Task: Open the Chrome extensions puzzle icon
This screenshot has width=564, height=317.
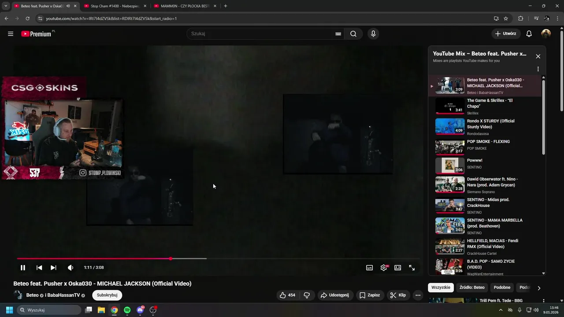Action: pos(520,18)
